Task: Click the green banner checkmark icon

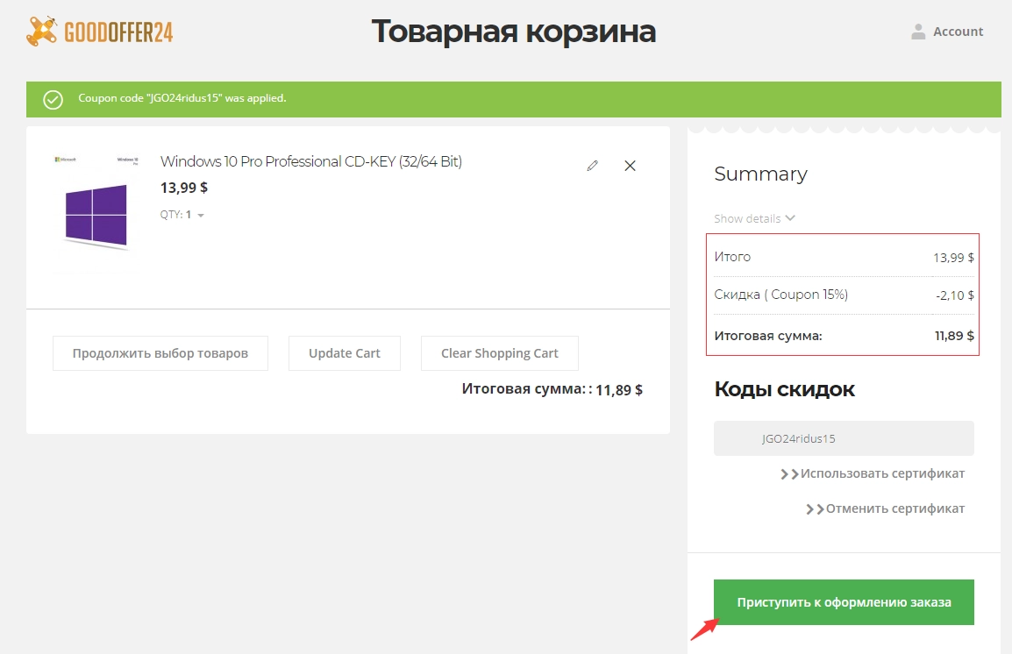Action: pos(53,99)
